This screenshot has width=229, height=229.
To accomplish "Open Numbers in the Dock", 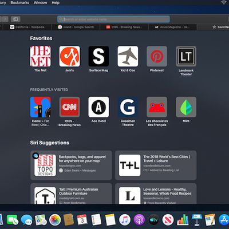I will point(183,220).
